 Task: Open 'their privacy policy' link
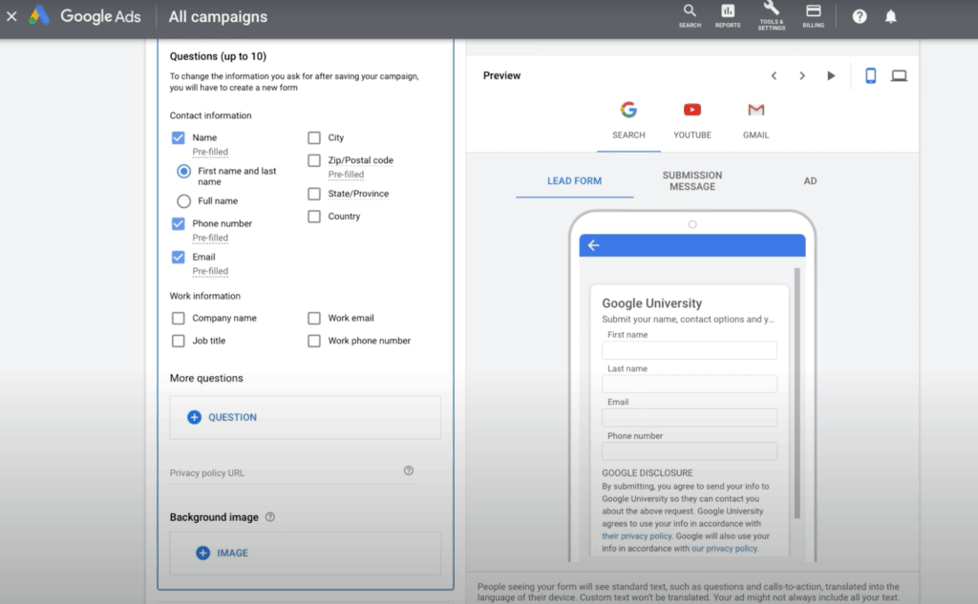(636, 536)
